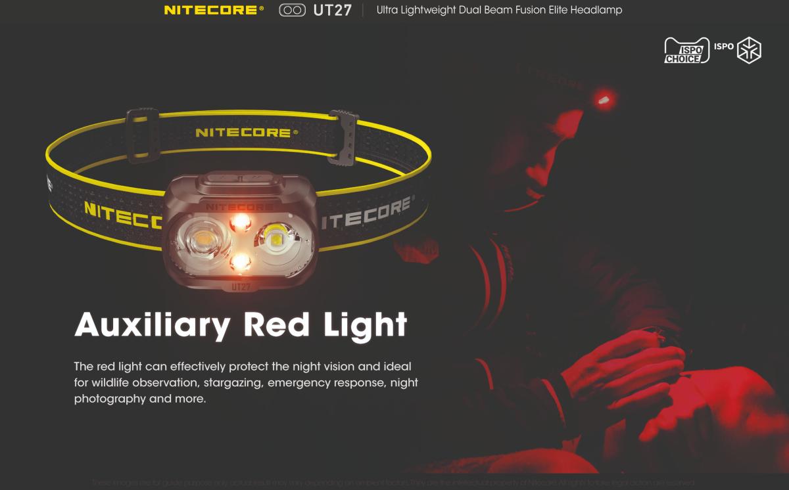
Task: Click the Auxiliary Red Light heading
Action: click(241, 324)
